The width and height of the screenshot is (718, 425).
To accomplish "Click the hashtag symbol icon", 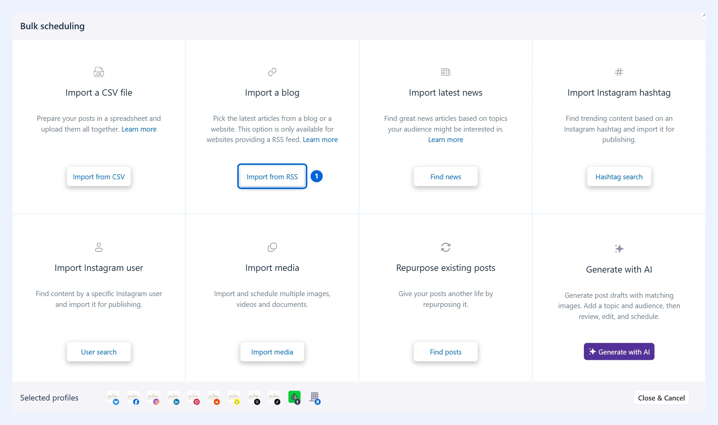I will [619, 72].
